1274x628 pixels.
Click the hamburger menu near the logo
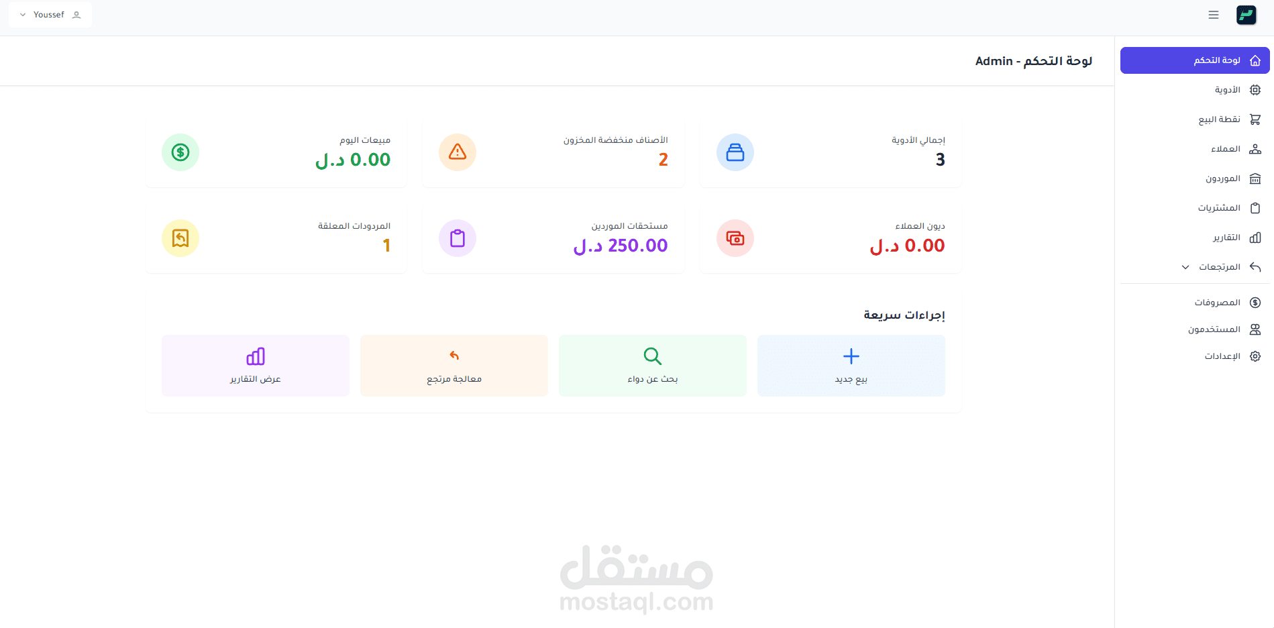click(1213, 14)
